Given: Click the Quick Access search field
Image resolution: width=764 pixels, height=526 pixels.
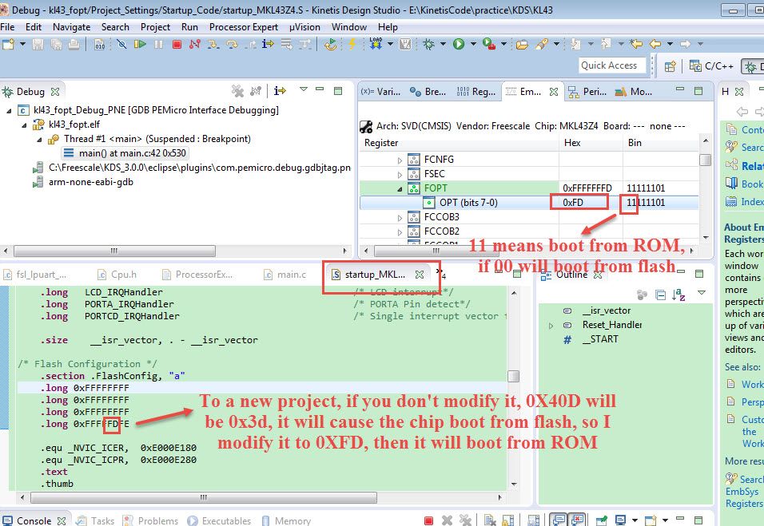Looking at the screenshot, I should [x=613, y=65].
